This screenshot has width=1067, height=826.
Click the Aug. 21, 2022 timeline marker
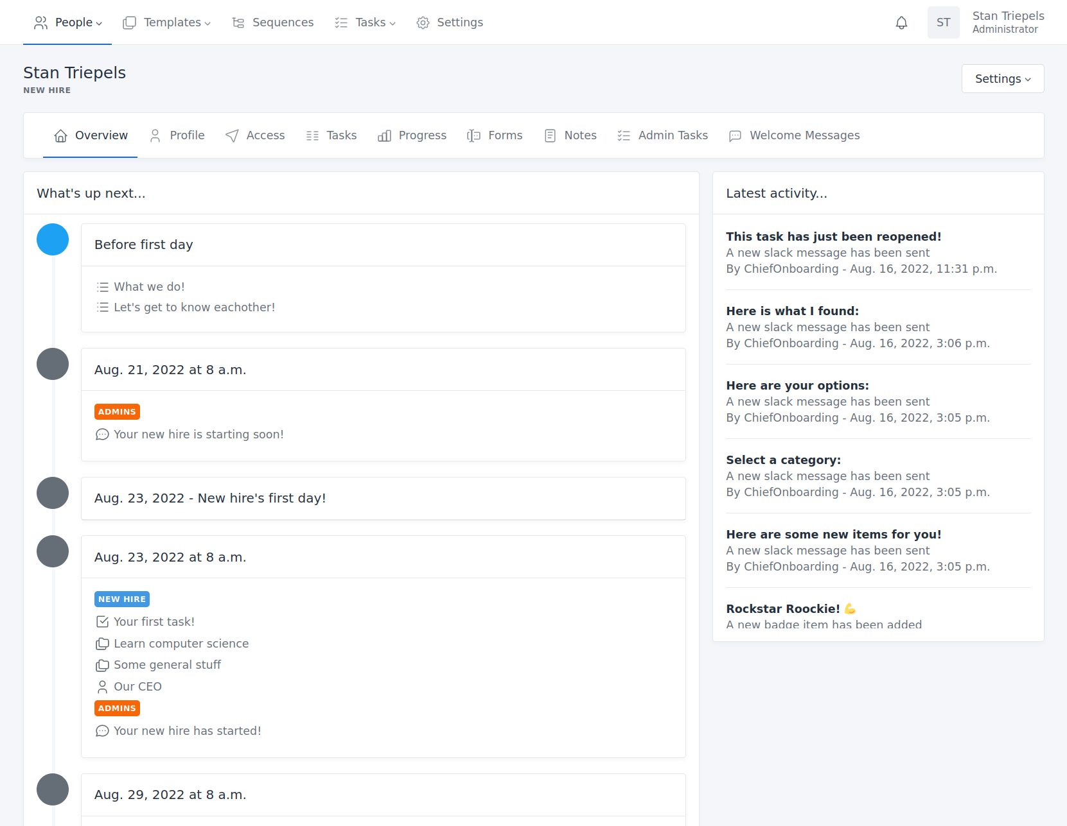pyautogui.click(x=53, y=364)
